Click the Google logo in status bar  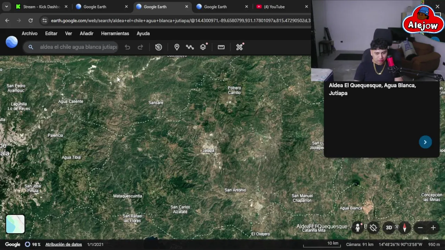pyautogui.click(x=13, y=244)
